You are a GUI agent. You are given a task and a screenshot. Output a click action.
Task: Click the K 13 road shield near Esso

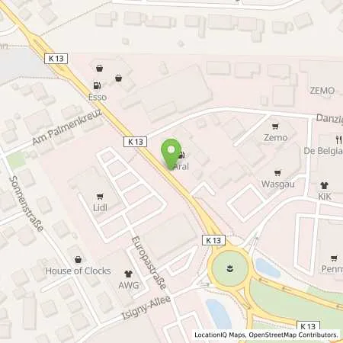pos(56,59)
